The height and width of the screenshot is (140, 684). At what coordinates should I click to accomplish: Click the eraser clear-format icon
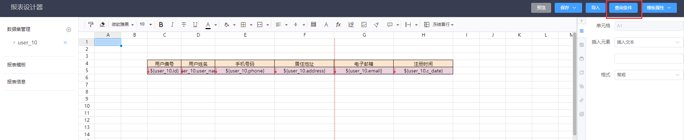coord(102,25)
